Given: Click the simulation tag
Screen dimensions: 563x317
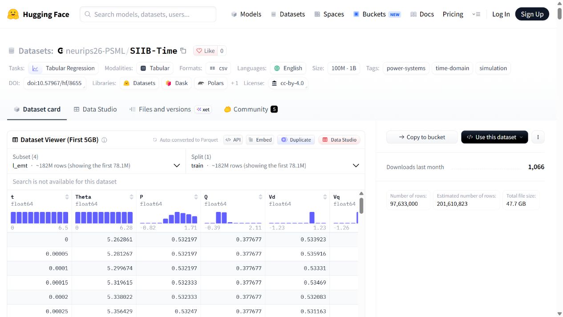Looking at the screenshot, I should coord(493,68).
